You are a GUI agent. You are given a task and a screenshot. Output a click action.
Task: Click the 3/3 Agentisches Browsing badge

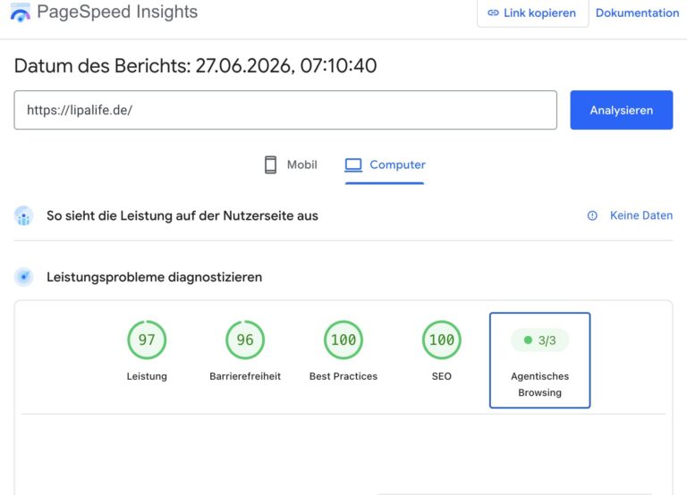(x=539, y=340)
